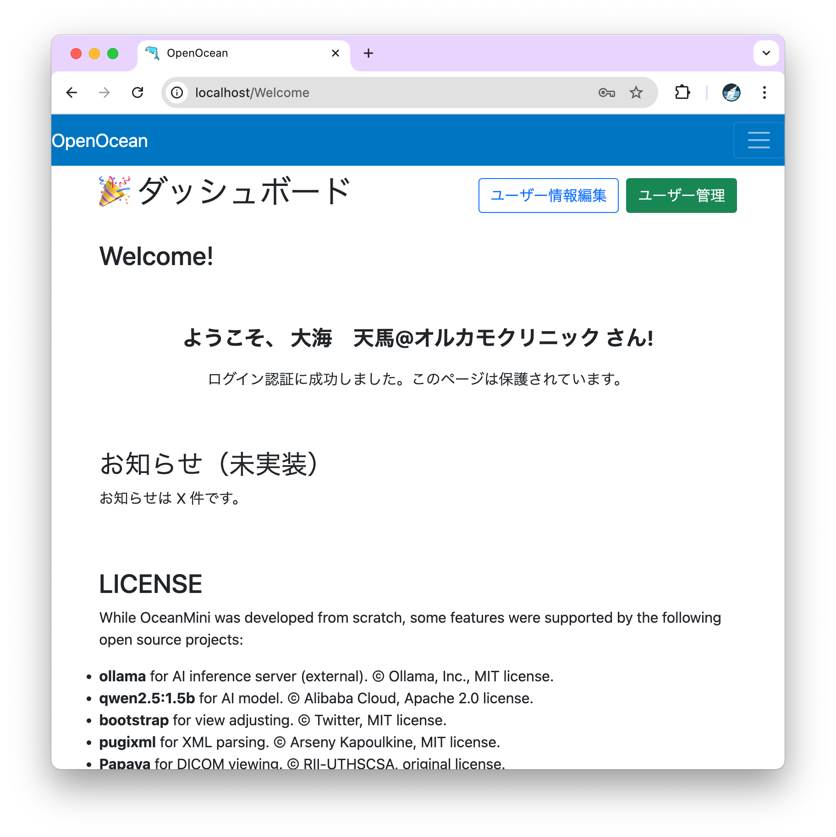Viewport: 836px width, 837px height.
Task: Expand the tab search dropdown chevron
Action: (766, 53)
